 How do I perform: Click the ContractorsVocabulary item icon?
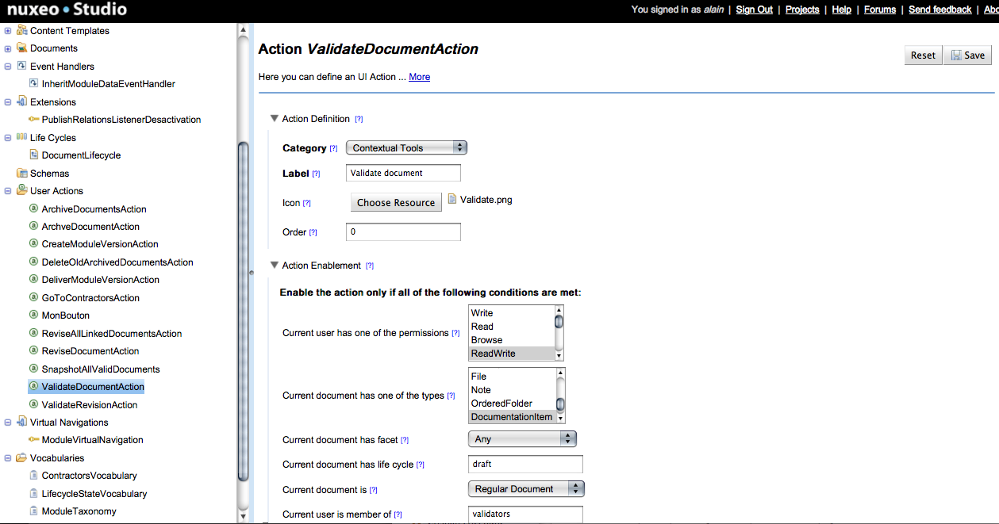33,475
